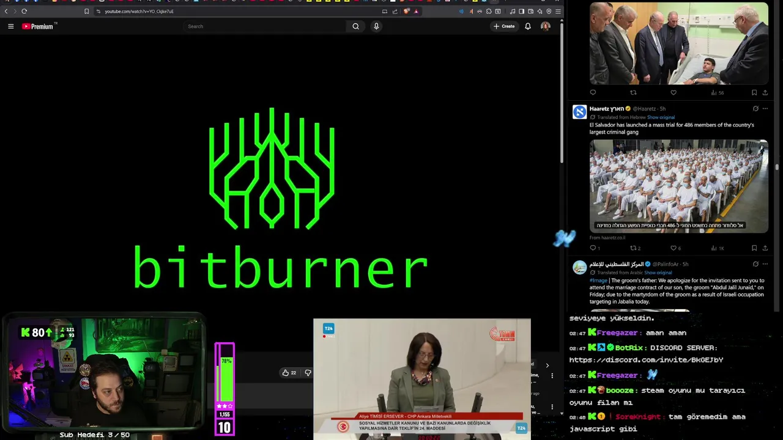Image resolution: width=783 pixels, height=440 pixels.
Task: Bookmark the top hospital photo tweet
Action: 754,93
